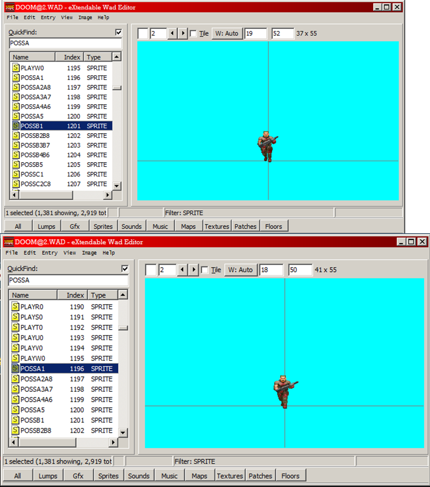Sort by Type column in bottom window
This screenshot has height=487, width=430.
click(103, 295)
